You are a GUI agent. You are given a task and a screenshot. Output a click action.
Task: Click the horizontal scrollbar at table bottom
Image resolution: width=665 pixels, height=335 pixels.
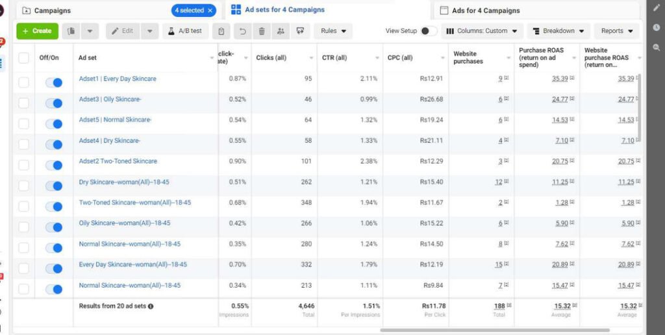pyautogui.click(x=494, y=330)
